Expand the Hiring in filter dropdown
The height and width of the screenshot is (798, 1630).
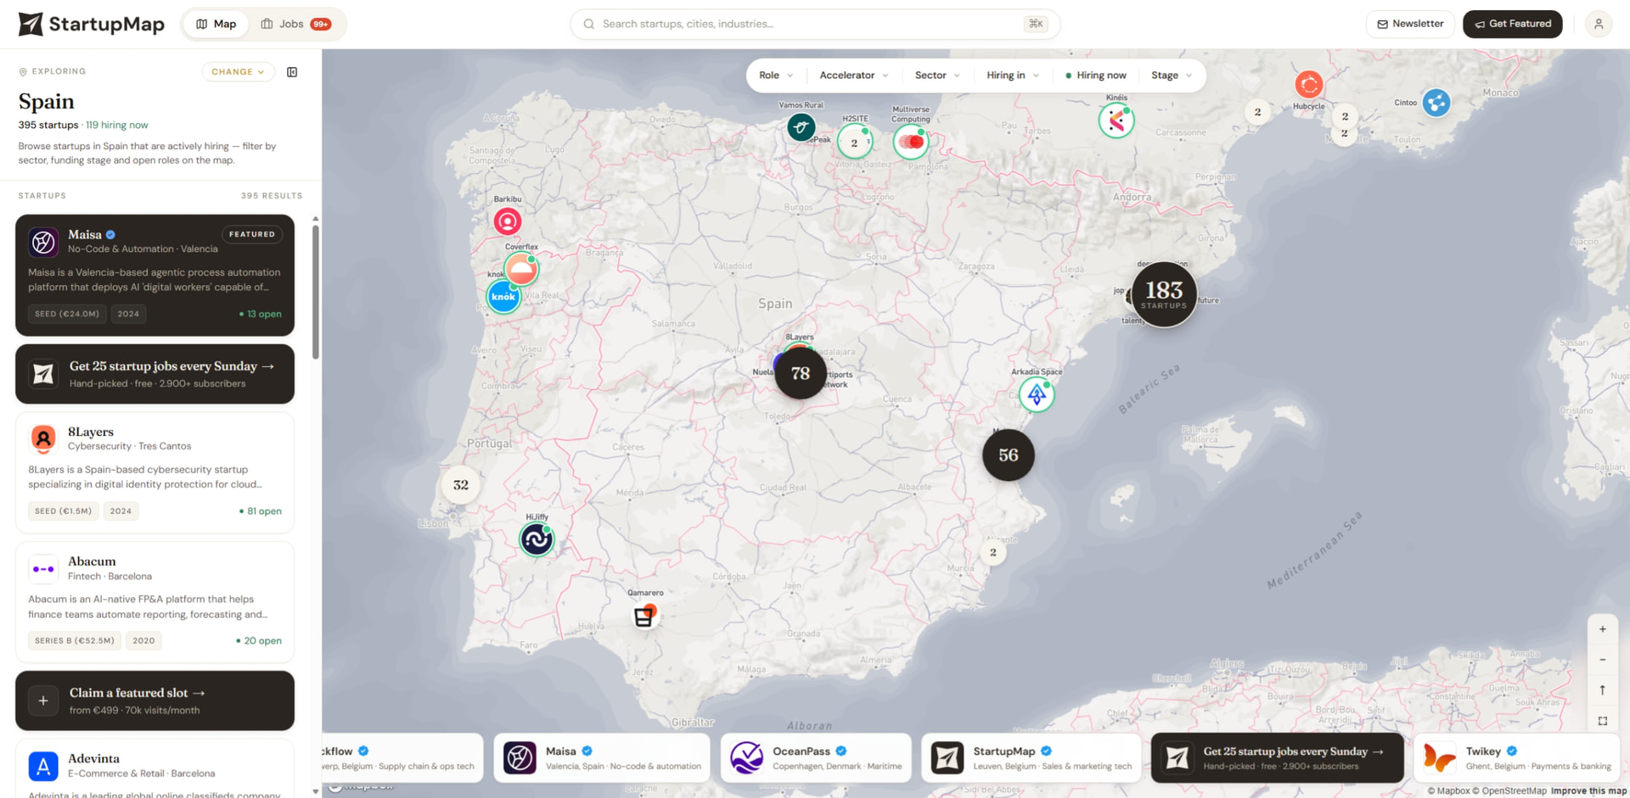(x=1013, y=75)
